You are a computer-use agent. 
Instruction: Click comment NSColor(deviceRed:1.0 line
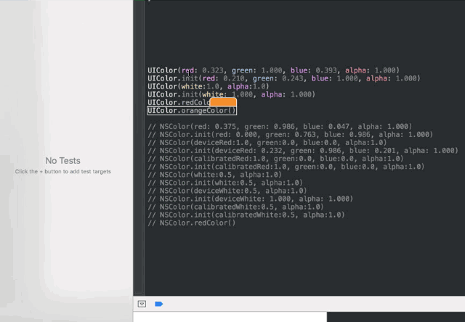tap(267, 143)
